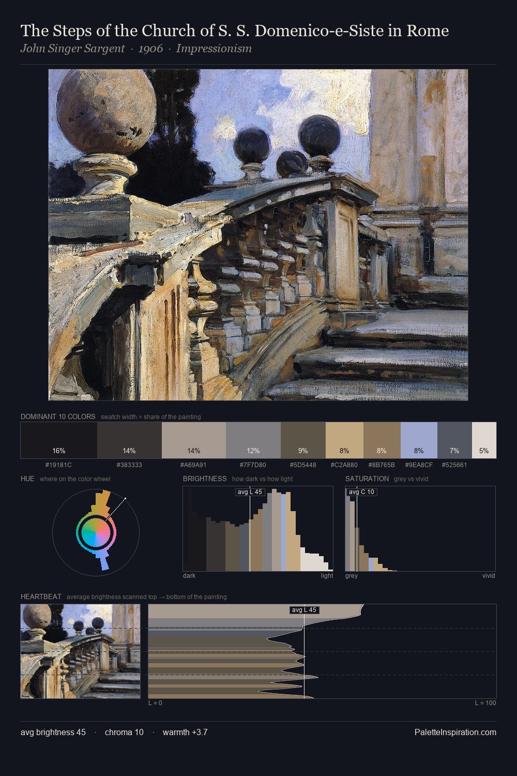Click the heartbeat brightness profile chart
517x776 pixels.
tap(322, 651)
